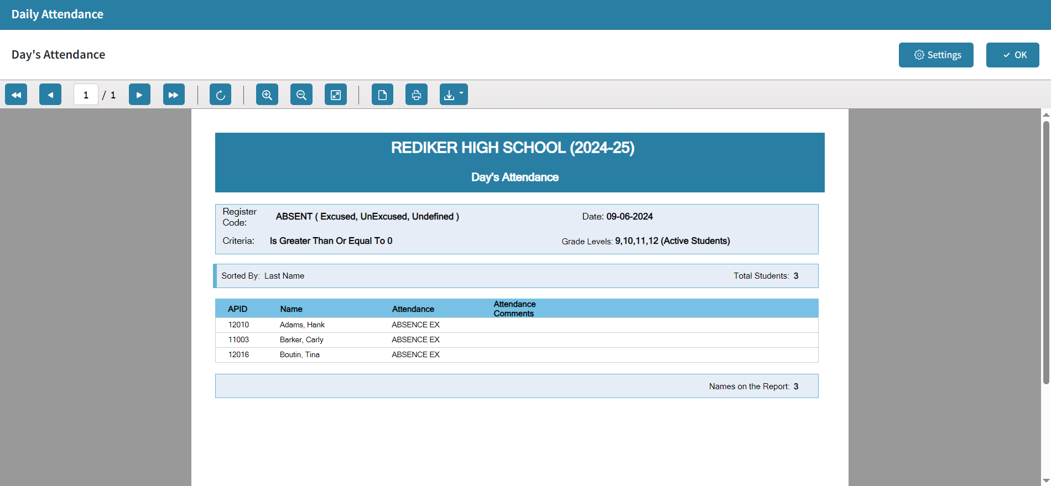Image resolution: width=1051 pixels, height=486 pixels.
Task: Click APID value 12016
Action: 238,354
